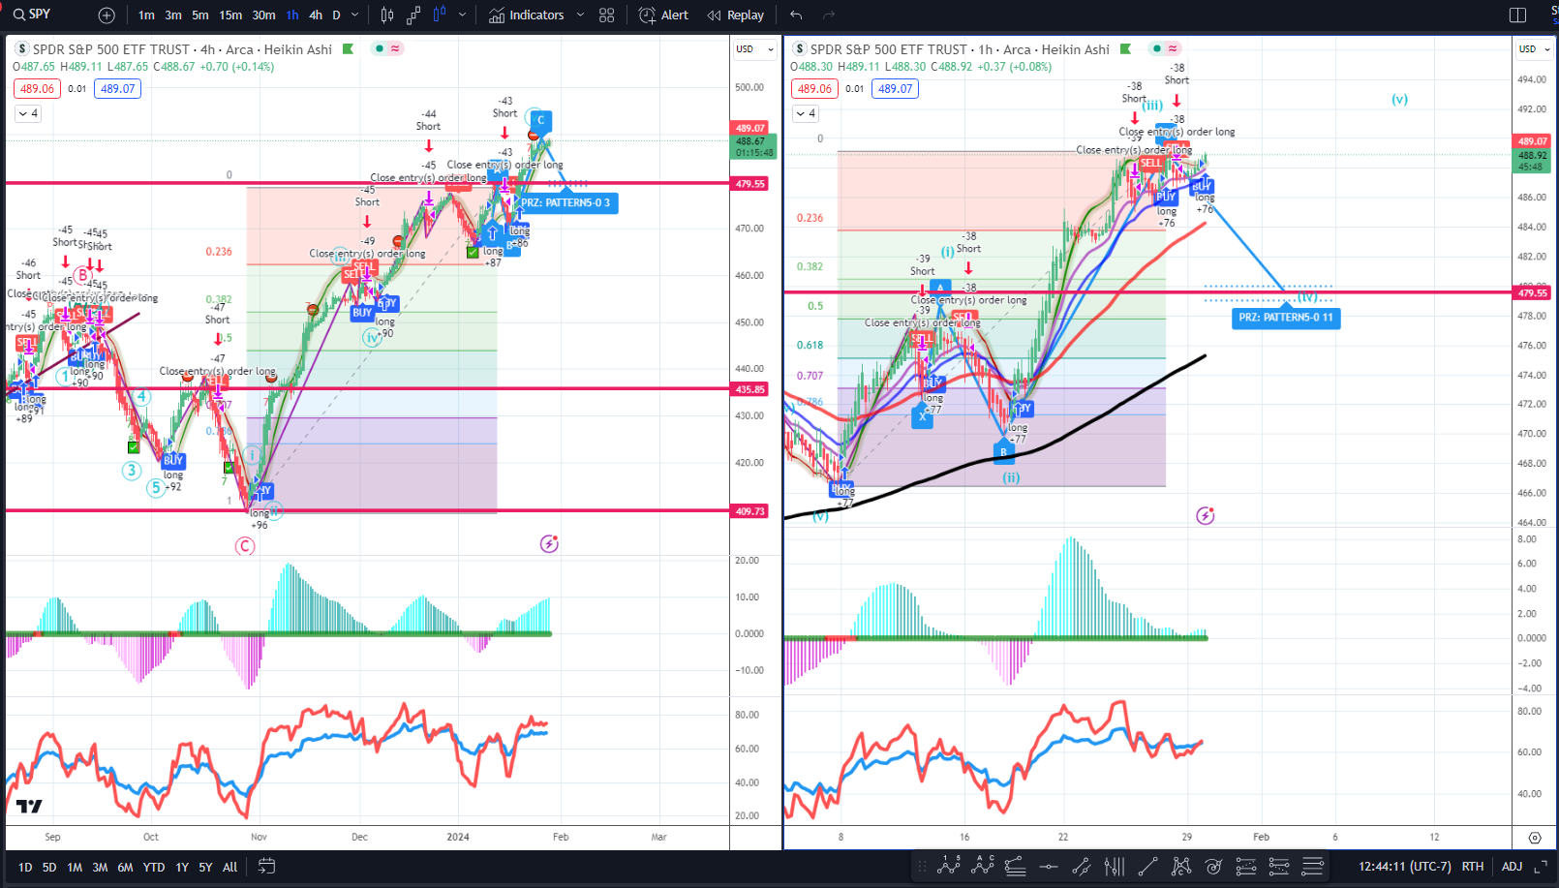Screen dimensions: 1559x888
Task: Select the trend line tool
Action: tap(1147, 866)
